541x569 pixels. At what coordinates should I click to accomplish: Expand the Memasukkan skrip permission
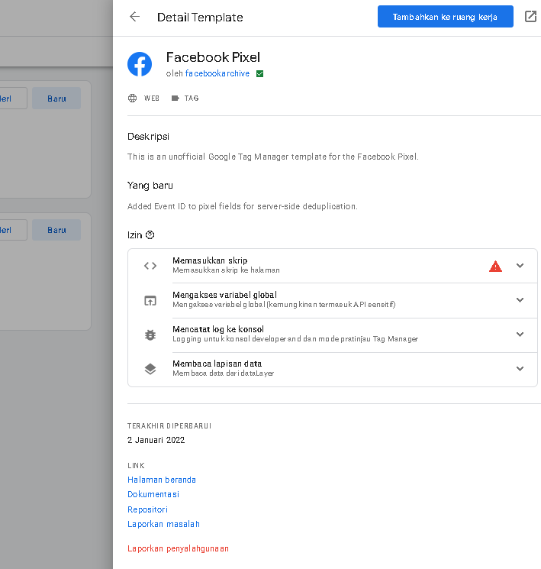(520, 266)
